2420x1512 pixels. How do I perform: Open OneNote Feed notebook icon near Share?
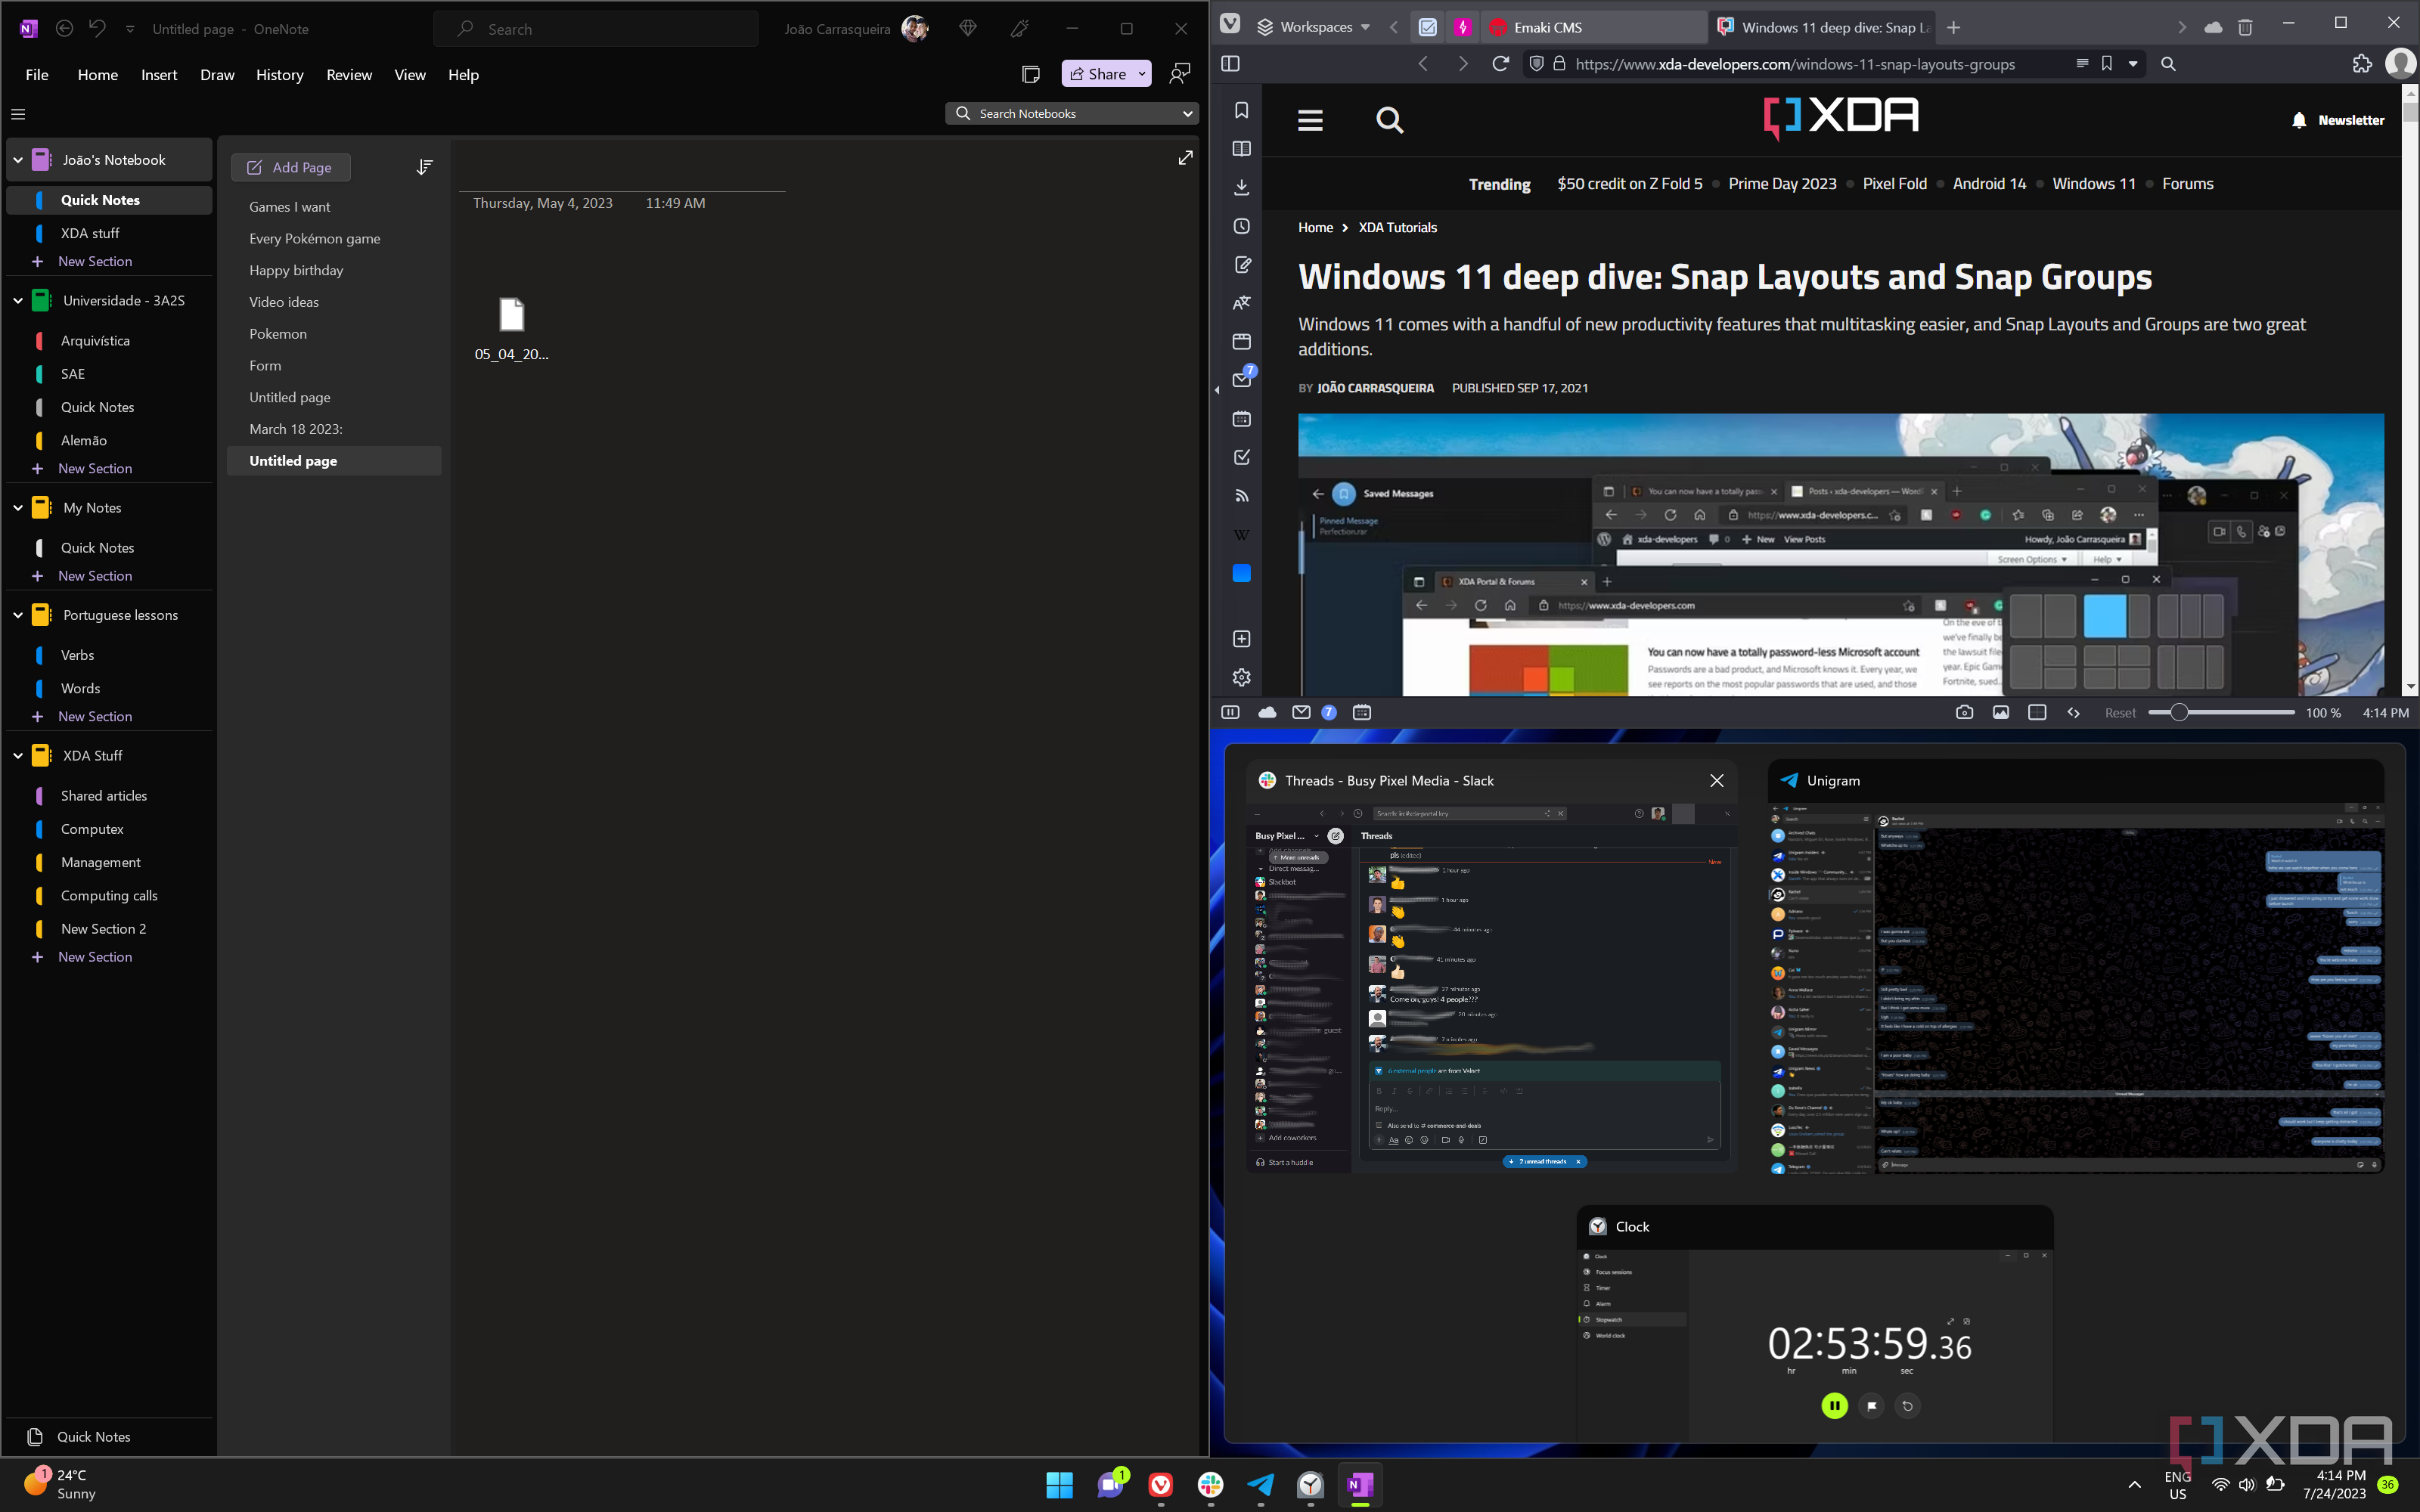point(1031,74)
